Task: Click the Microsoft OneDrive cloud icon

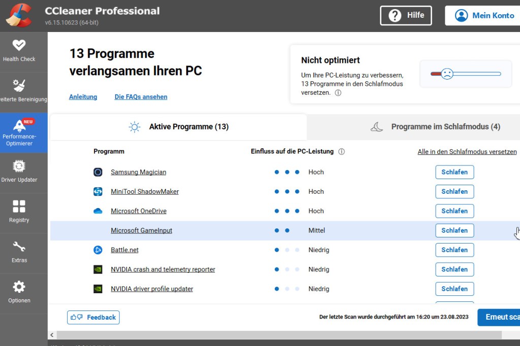Action: click(x=98, y=211)
